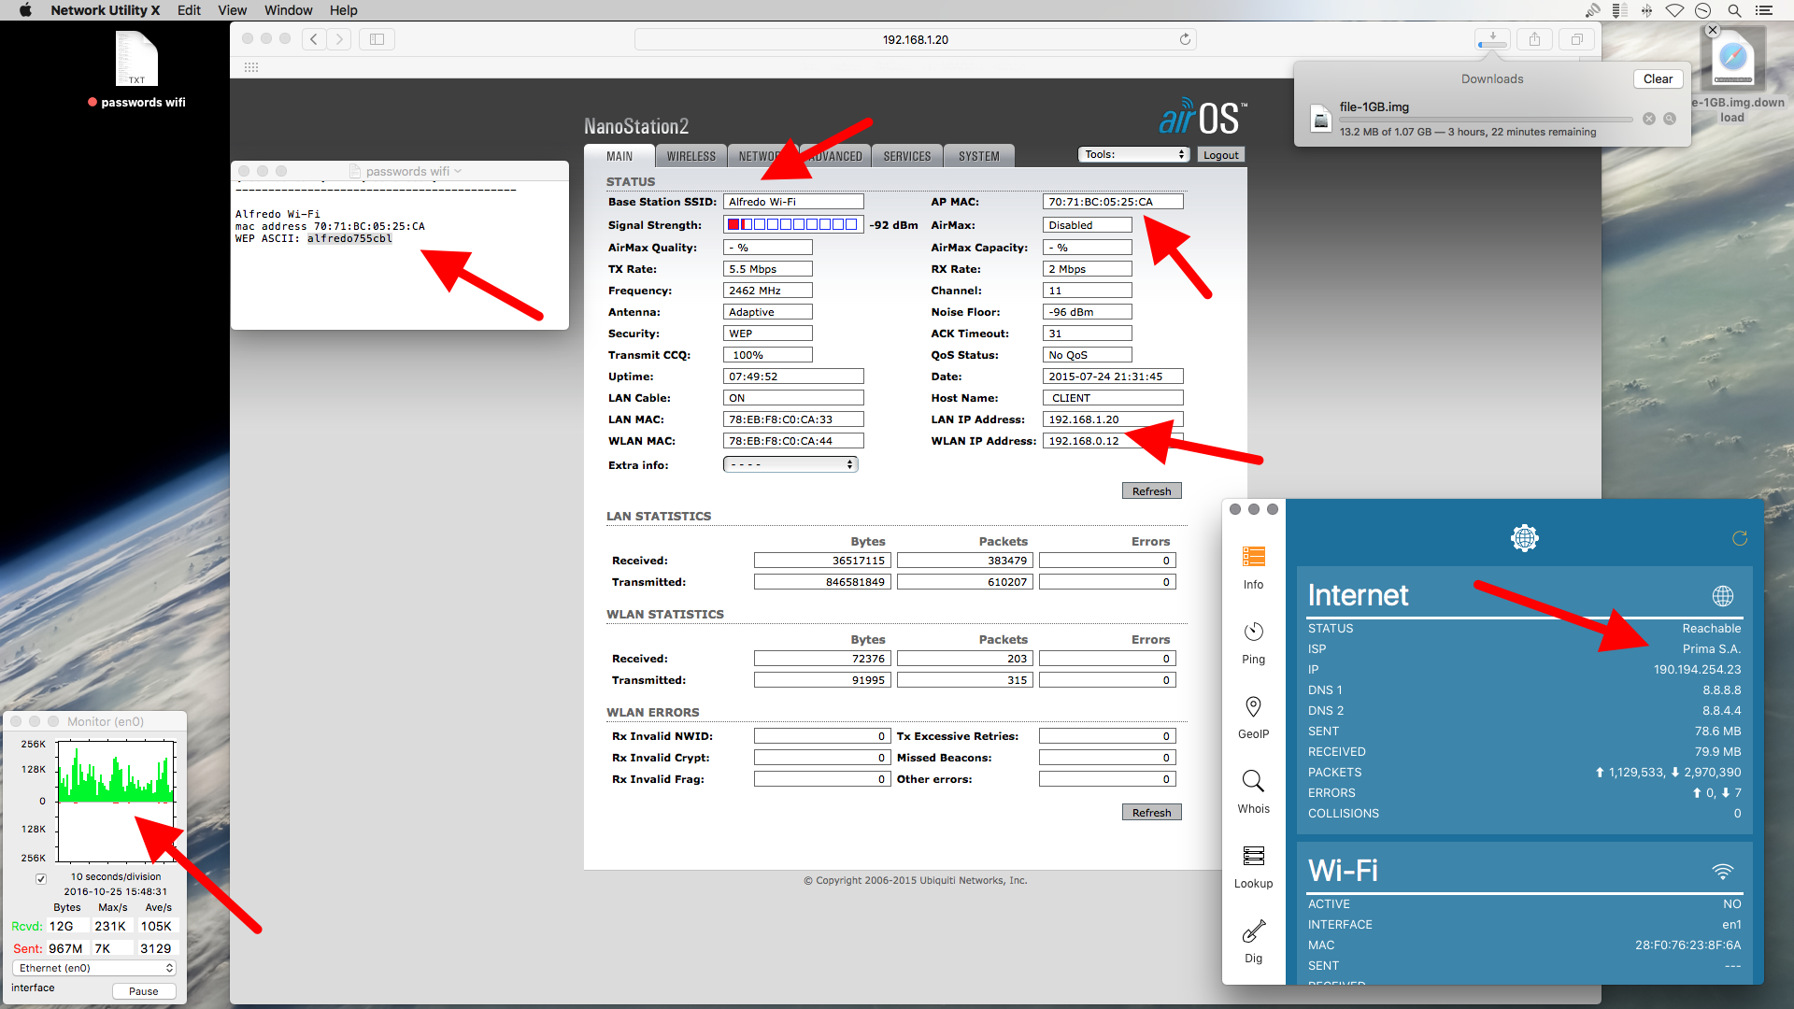Select the GeoIP location icon
Screen dimensions: 1794x1009
[x=1253, y=708]
